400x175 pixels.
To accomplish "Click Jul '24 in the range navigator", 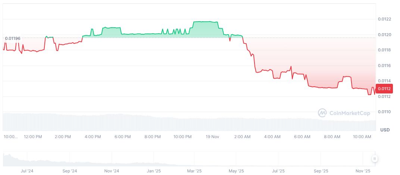I will [27, 171].
